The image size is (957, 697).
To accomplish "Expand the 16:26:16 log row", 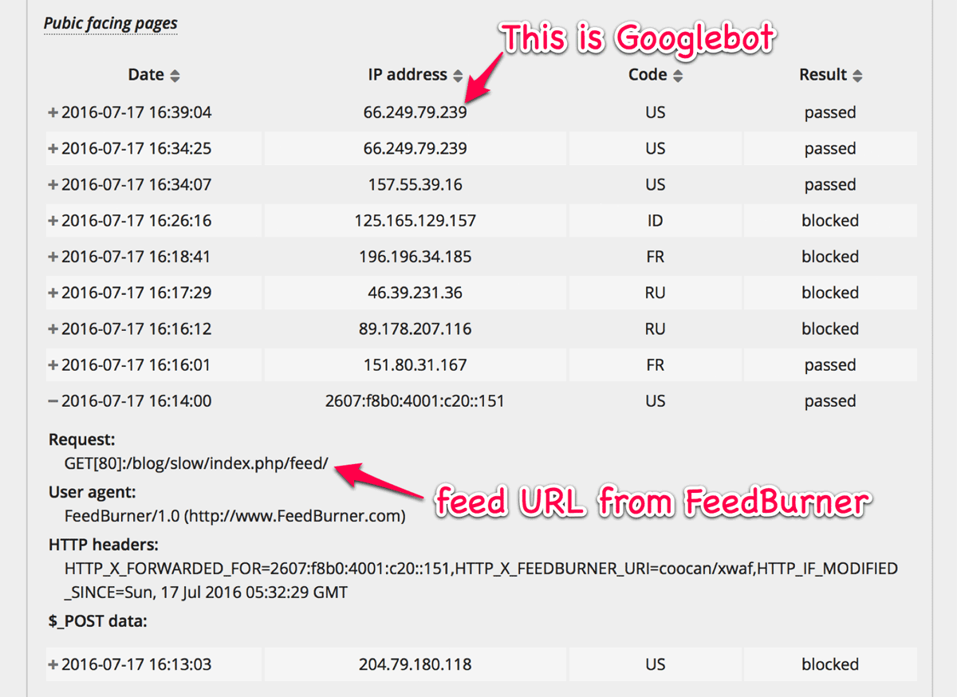I will [x=53, y=221].
